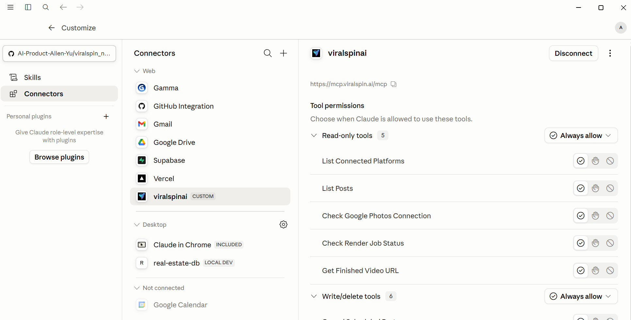
Task: Block Check Google Photos Connection tool
Action: [610, 216]
